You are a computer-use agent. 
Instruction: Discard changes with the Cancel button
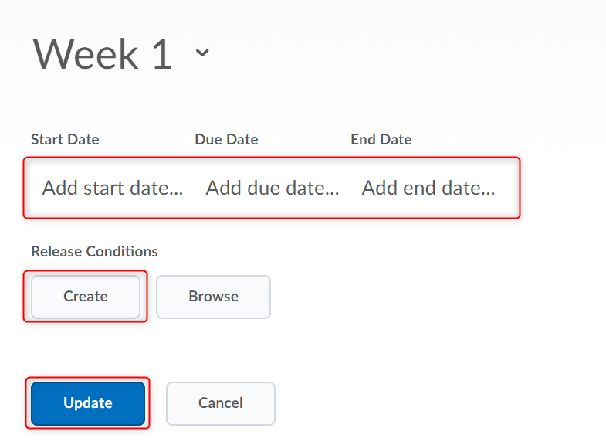221,403
